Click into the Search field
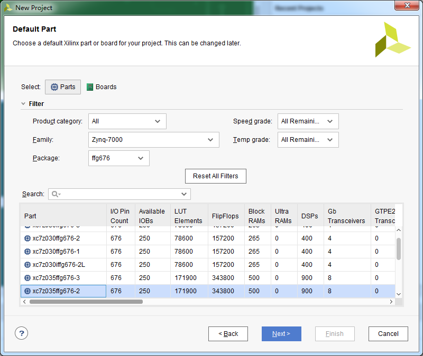 pos(119,194)
